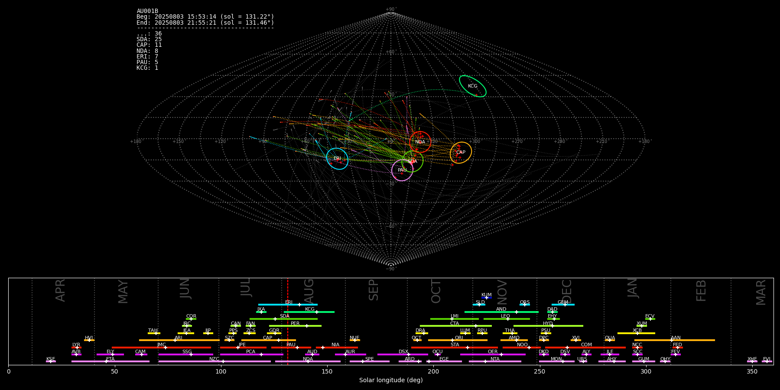
Task: Click the green KCG activity bar in timeline
Action: click(x=309, y=312)
